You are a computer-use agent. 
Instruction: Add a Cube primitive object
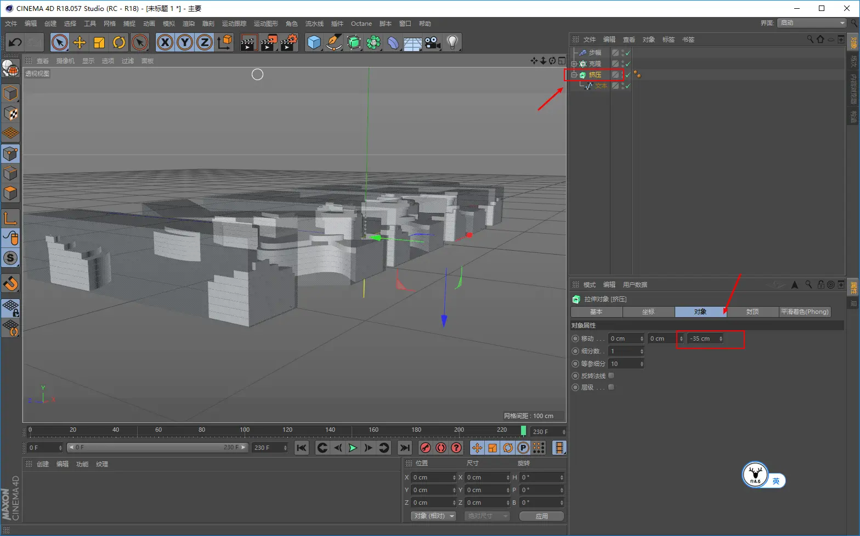coord(314,42)
